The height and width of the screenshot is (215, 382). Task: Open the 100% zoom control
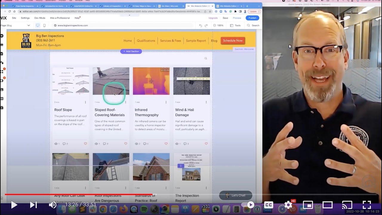pyautogui.click(x=219, y=26)
